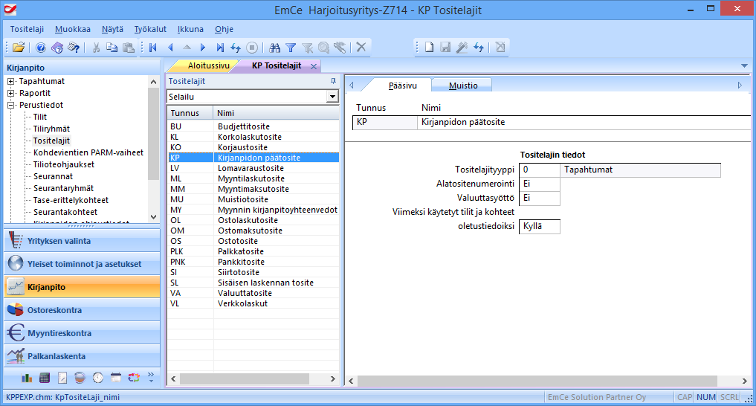The width and height of the screenshot is (756, 406).
Task: Select the Verkkolaskut row
Action: [253, 303]
